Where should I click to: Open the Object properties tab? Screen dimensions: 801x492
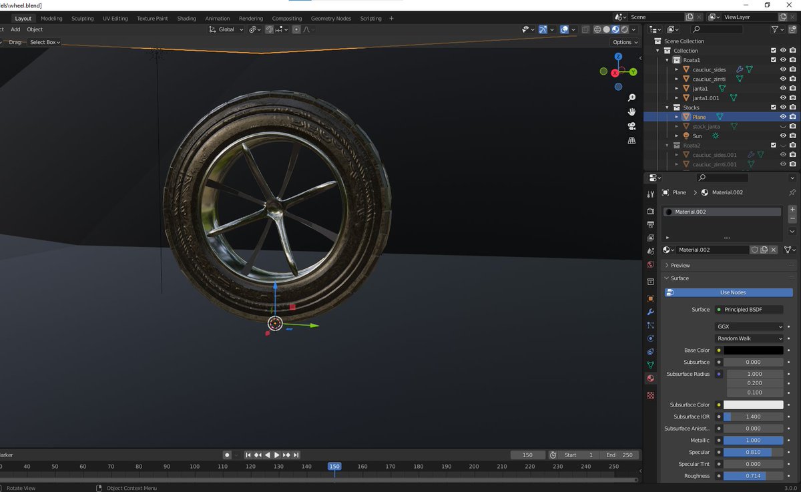coord(651,298)
